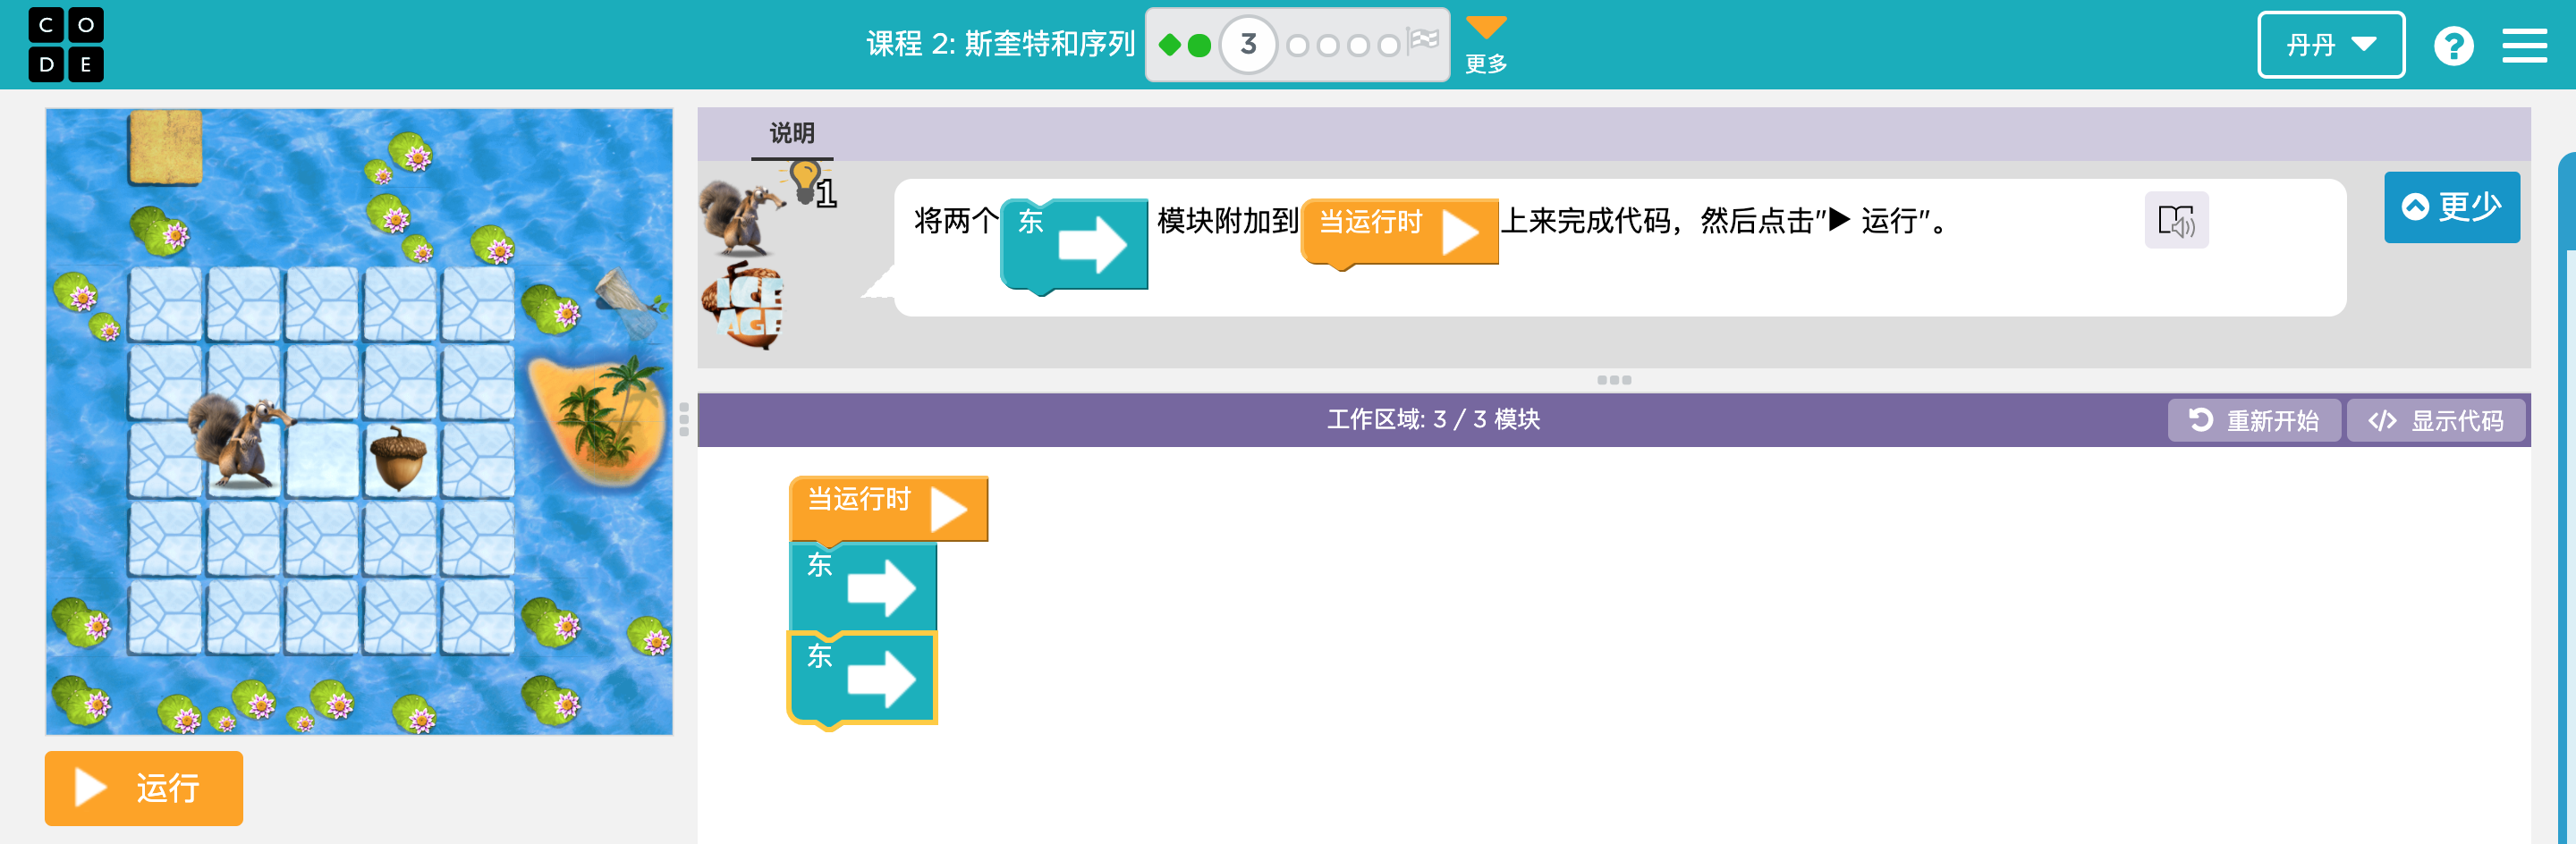Open the help question mark icon

2453,46
